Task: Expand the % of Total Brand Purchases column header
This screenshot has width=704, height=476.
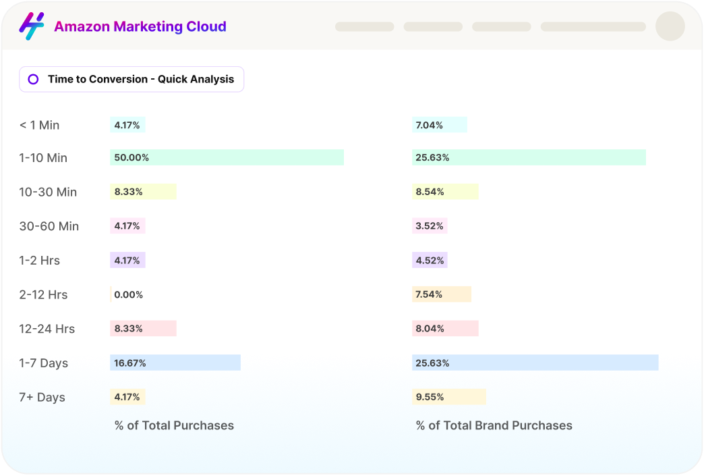Action: 494,425
